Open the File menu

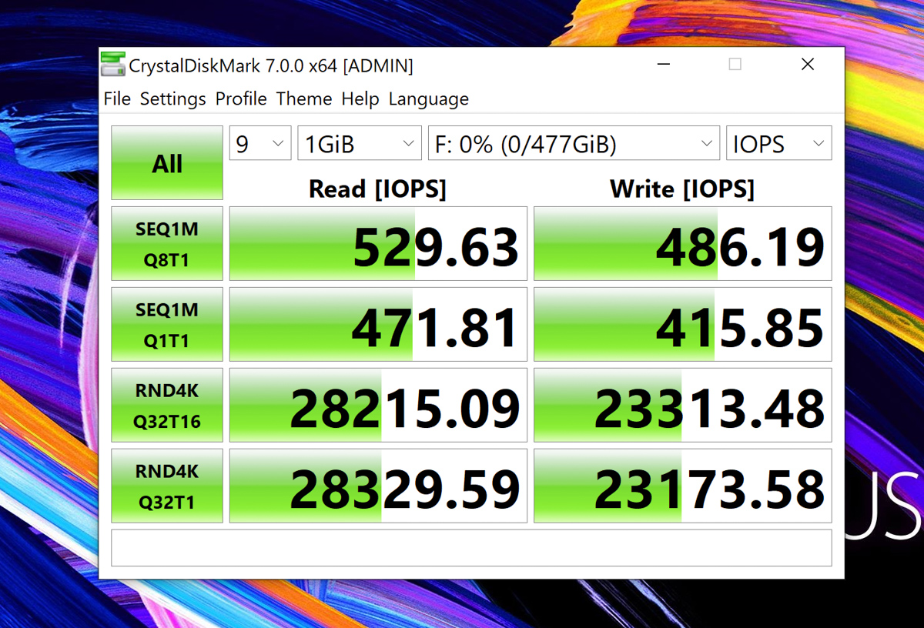click(x=117, y=99)
